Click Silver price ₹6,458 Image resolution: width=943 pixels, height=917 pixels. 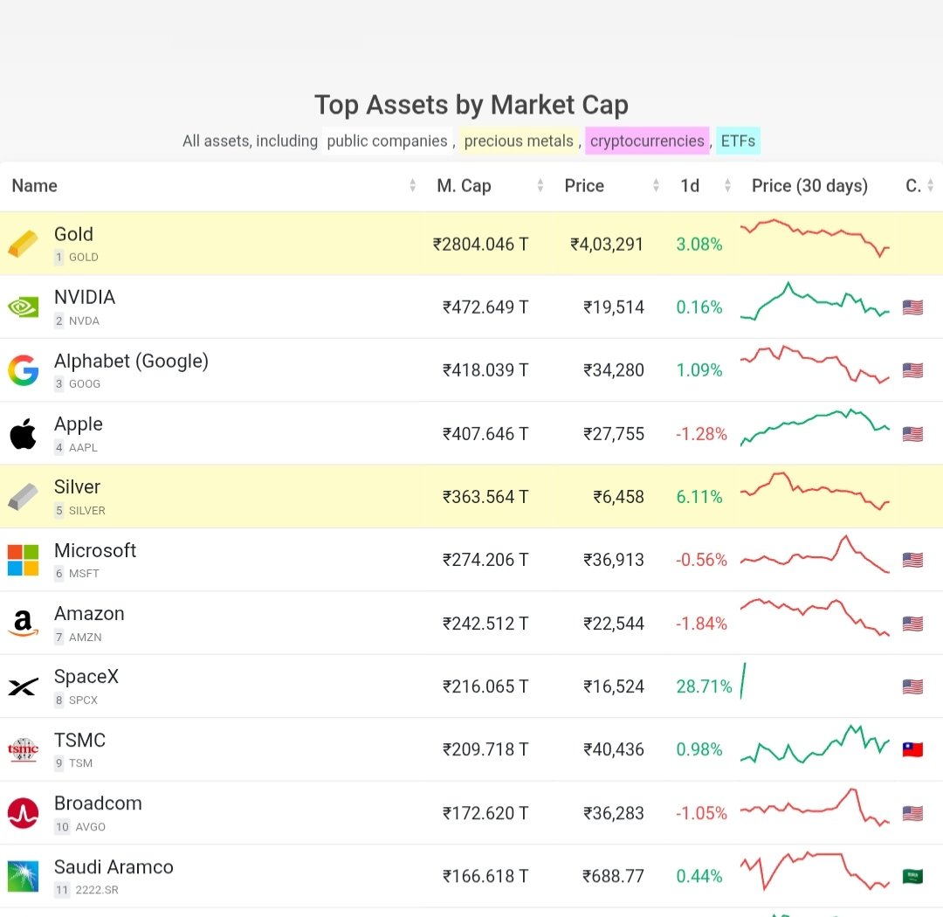pyautogui.click(x=618, y=497)
